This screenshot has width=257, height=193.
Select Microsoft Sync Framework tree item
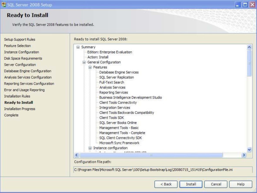tap(119, 143)
